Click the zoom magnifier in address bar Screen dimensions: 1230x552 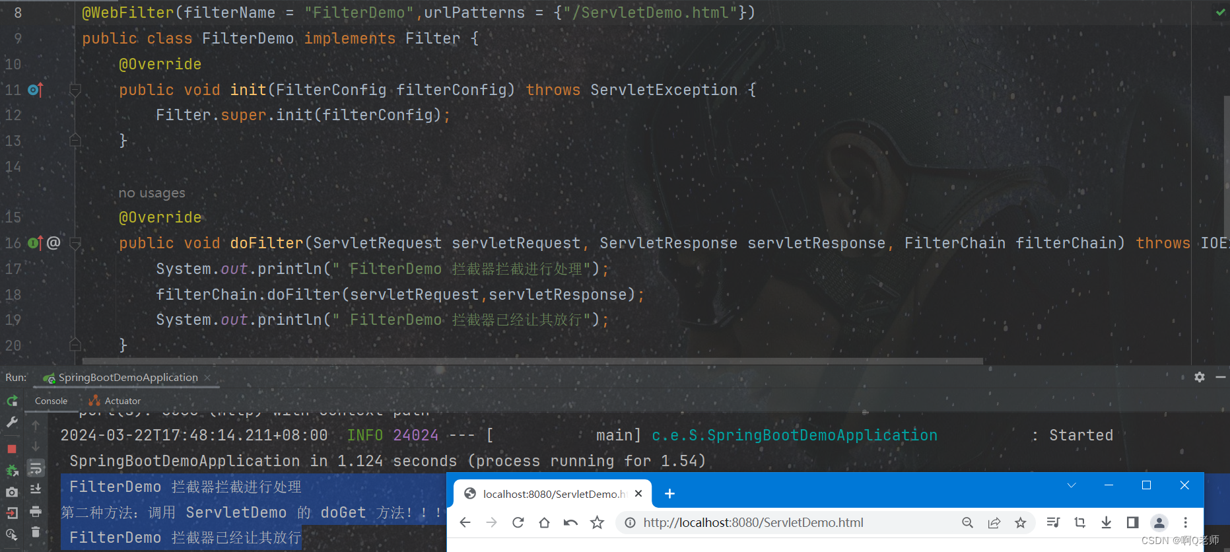tap(967, 523)
